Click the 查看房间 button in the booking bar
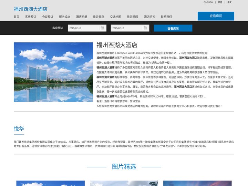Image resolution: width=248 pixels, height=186 pixels. (173, 28)
